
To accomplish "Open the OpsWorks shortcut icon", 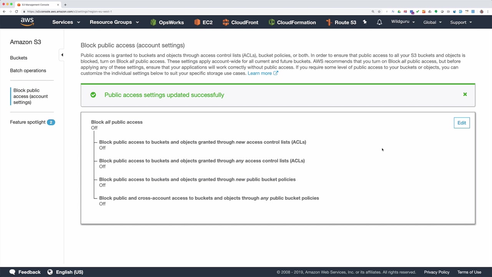I will [153, 22].
